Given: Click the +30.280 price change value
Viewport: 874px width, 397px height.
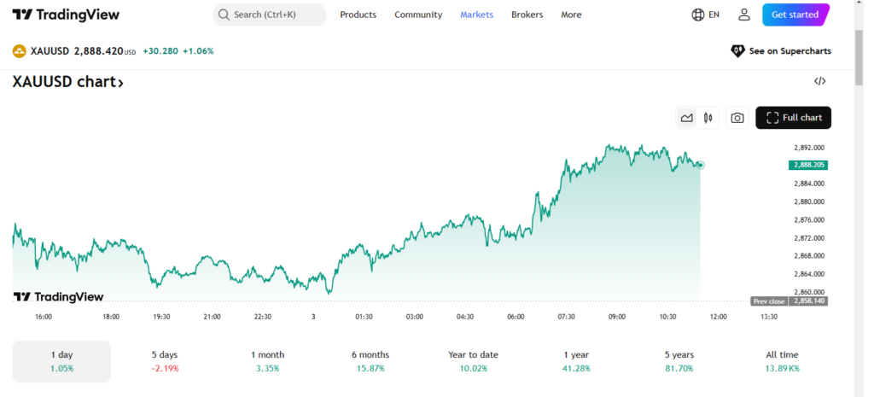Looking at the screenshot, I should pyautogui.click(x=160, y=51).
